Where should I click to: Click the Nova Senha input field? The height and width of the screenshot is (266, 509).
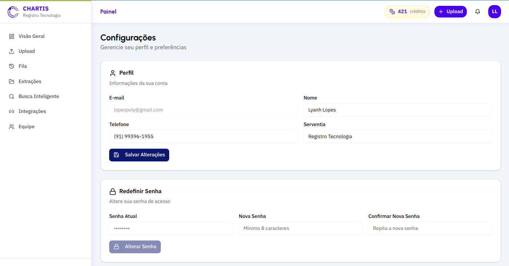[301, 228]
